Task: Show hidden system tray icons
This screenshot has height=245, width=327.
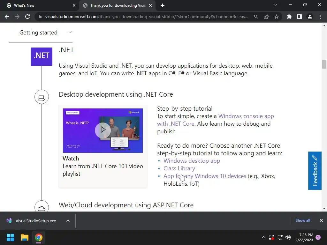Action: [x=263, y=237]
